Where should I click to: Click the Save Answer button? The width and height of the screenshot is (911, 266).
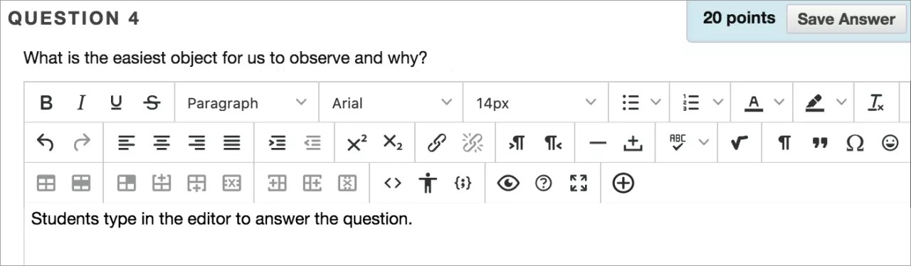coord(846,19)
